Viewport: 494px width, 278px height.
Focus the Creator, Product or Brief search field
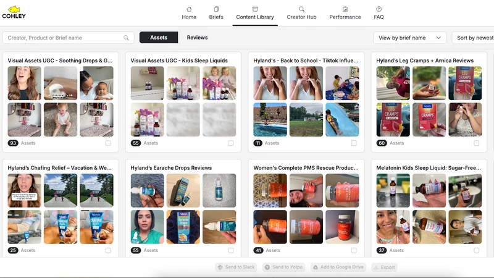tap(68, 38)
